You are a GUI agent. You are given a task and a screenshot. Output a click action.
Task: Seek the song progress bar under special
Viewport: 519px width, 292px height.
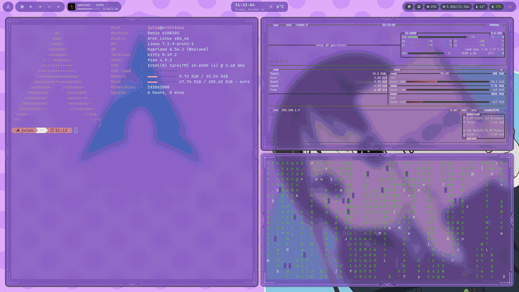88,9
